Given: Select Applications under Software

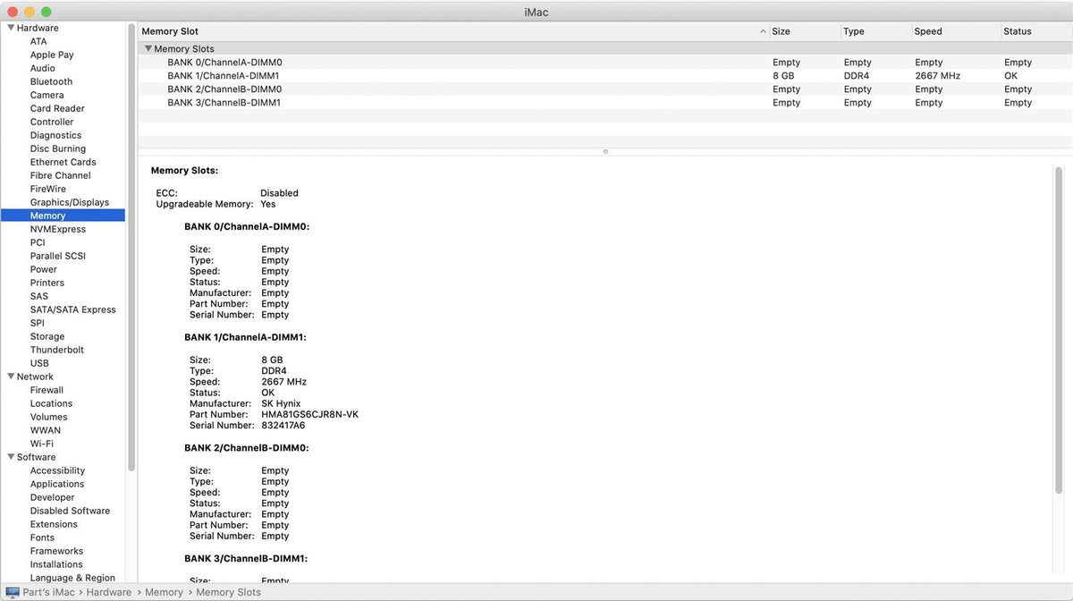Looking at the screenshot, I should click(57, 483).
